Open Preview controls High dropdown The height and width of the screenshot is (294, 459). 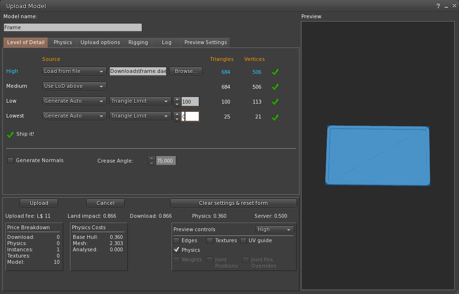pos(275,230)
